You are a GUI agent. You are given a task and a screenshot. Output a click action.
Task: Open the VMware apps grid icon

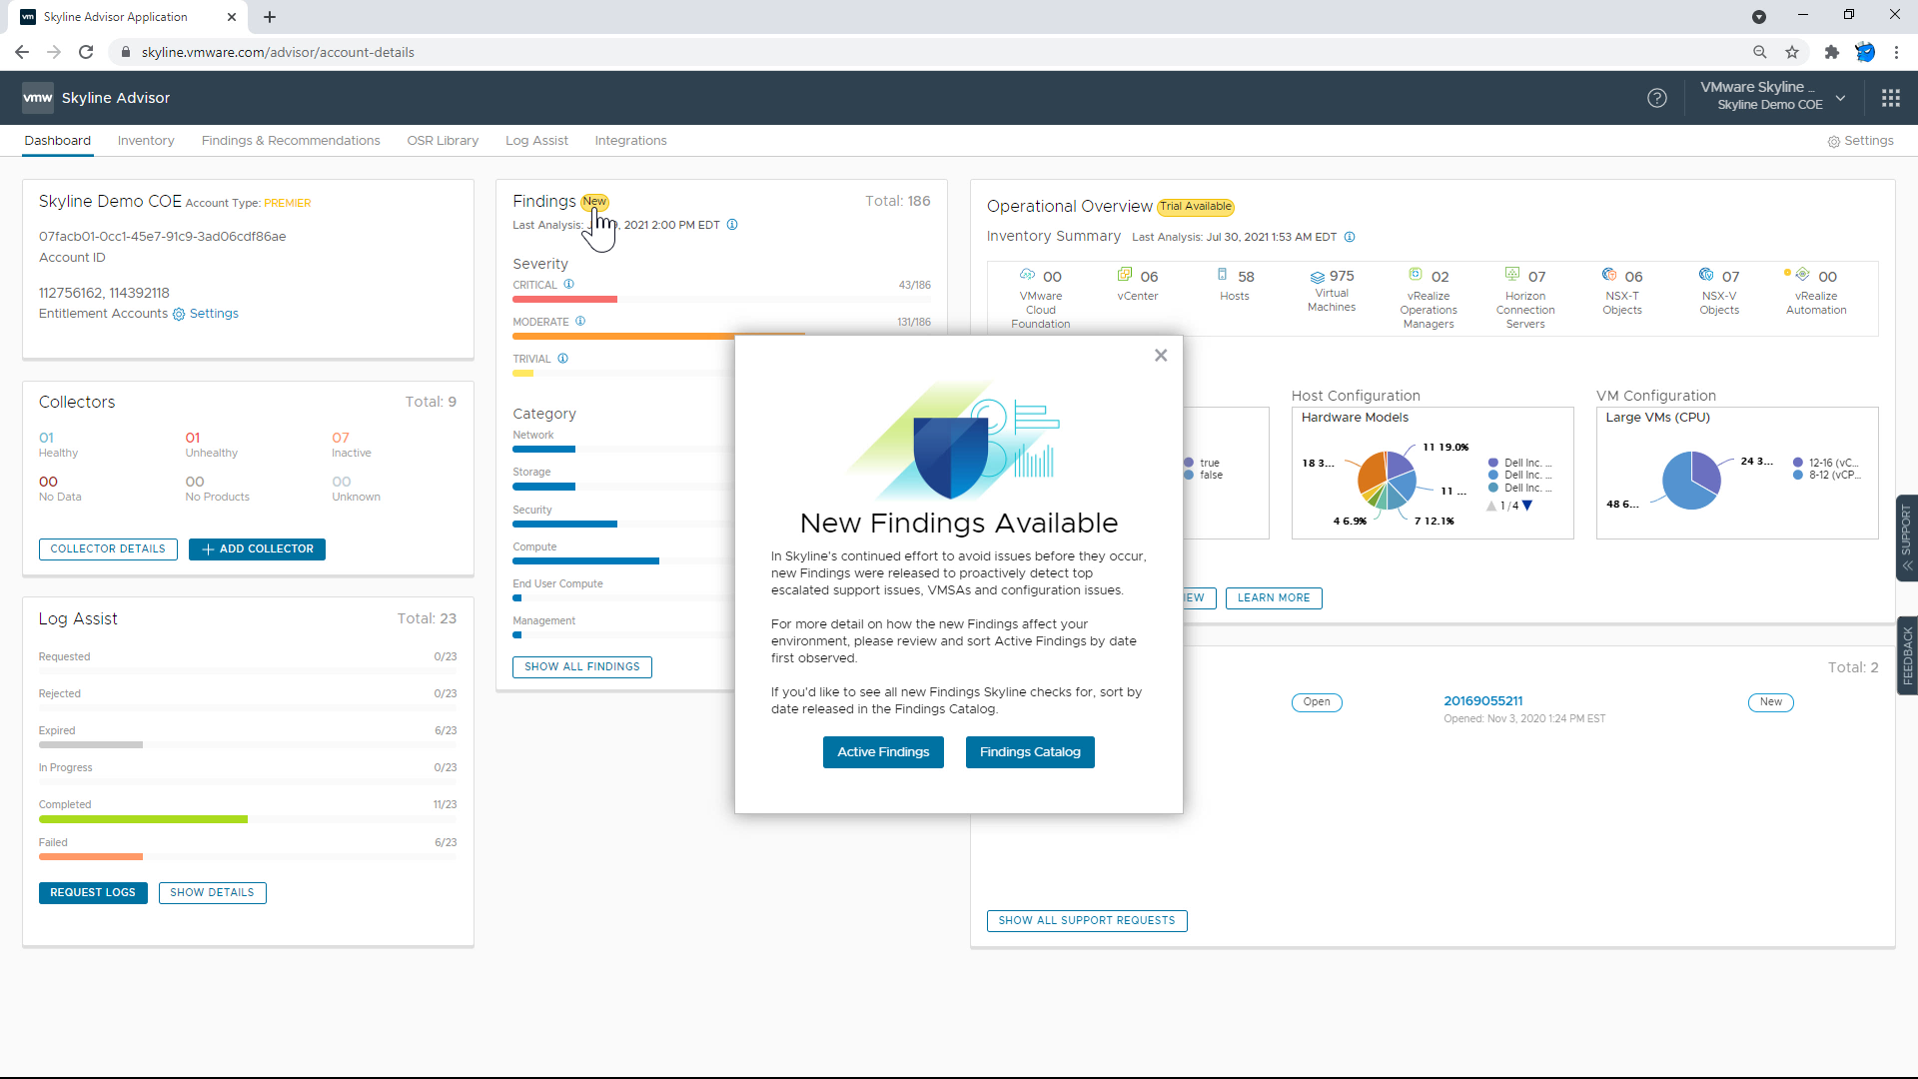[x=1890, y=98]
